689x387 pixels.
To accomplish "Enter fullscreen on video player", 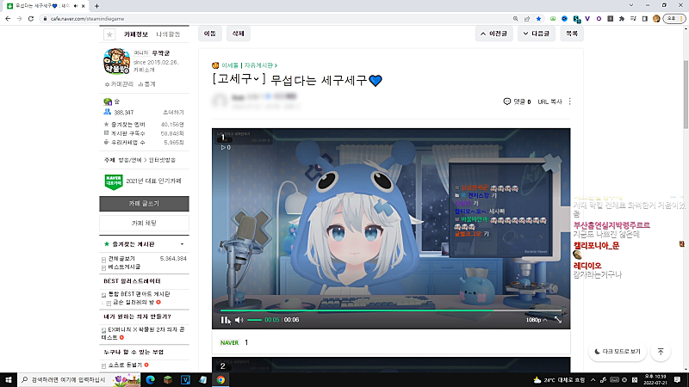I will tap(558, 320).
